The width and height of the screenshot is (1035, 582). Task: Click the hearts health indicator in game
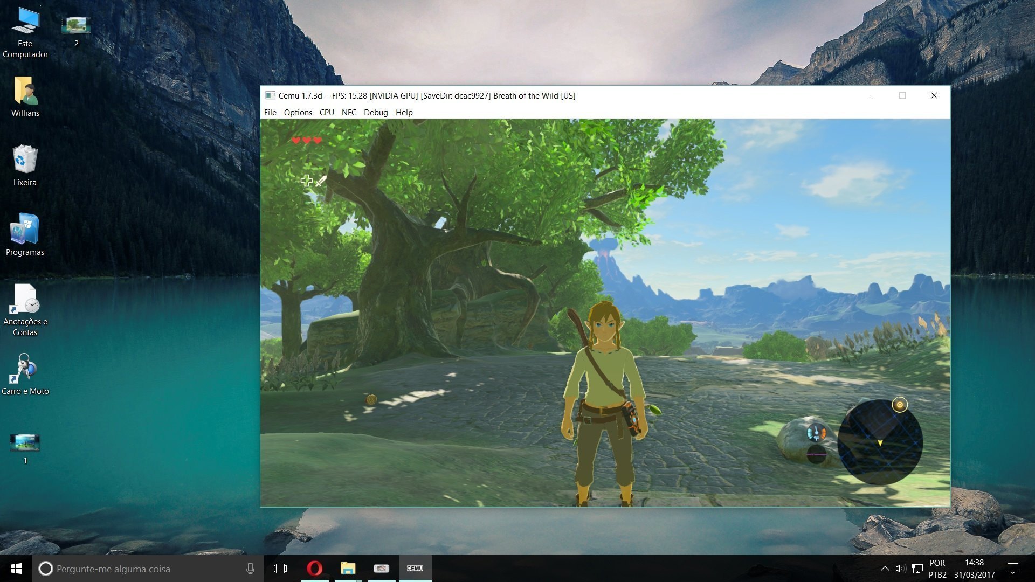pos(306,140)
